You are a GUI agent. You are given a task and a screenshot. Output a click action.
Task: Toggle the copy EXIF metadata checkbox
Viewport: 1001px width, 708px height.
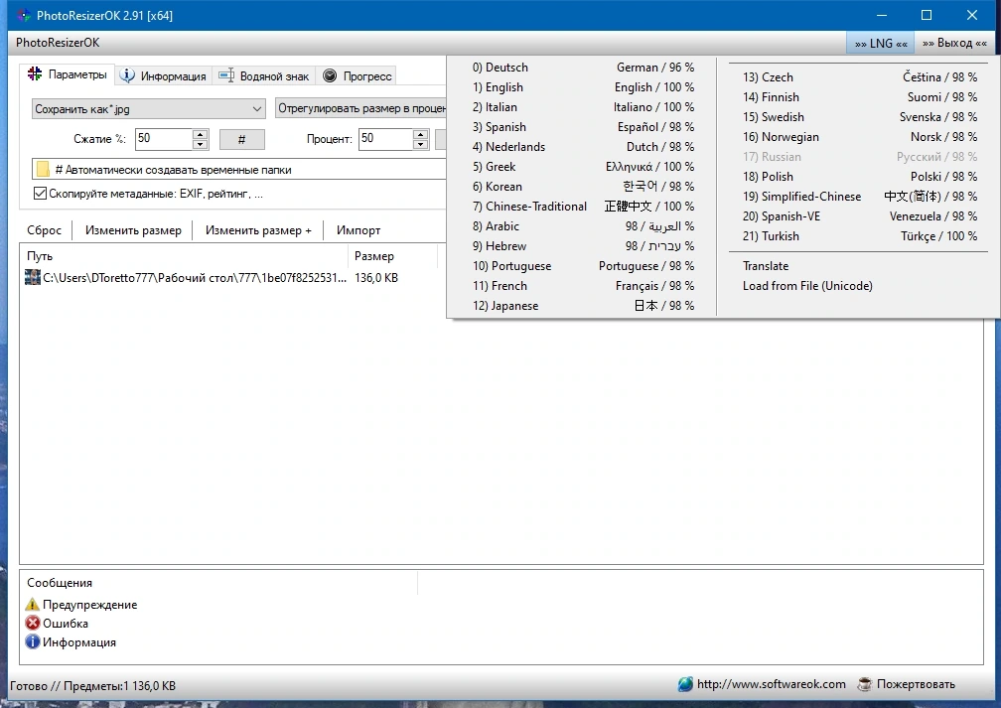(x=40, y=193)
